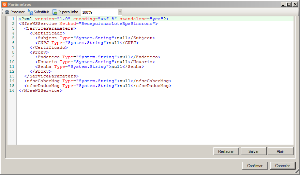Click the Confirmar button
This screenshot has width=300, height=175.
coord(255,165)
